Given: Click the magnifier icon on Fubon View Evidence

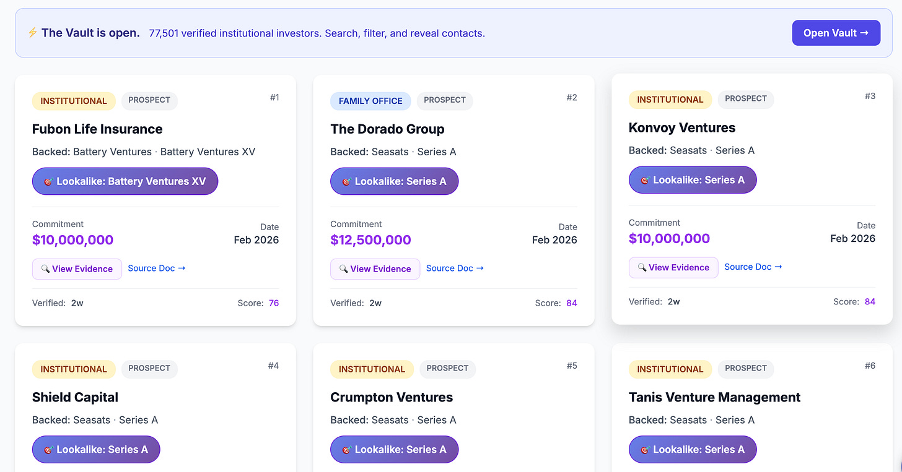Looking at the screenshot, I should [x=45, y=269].
